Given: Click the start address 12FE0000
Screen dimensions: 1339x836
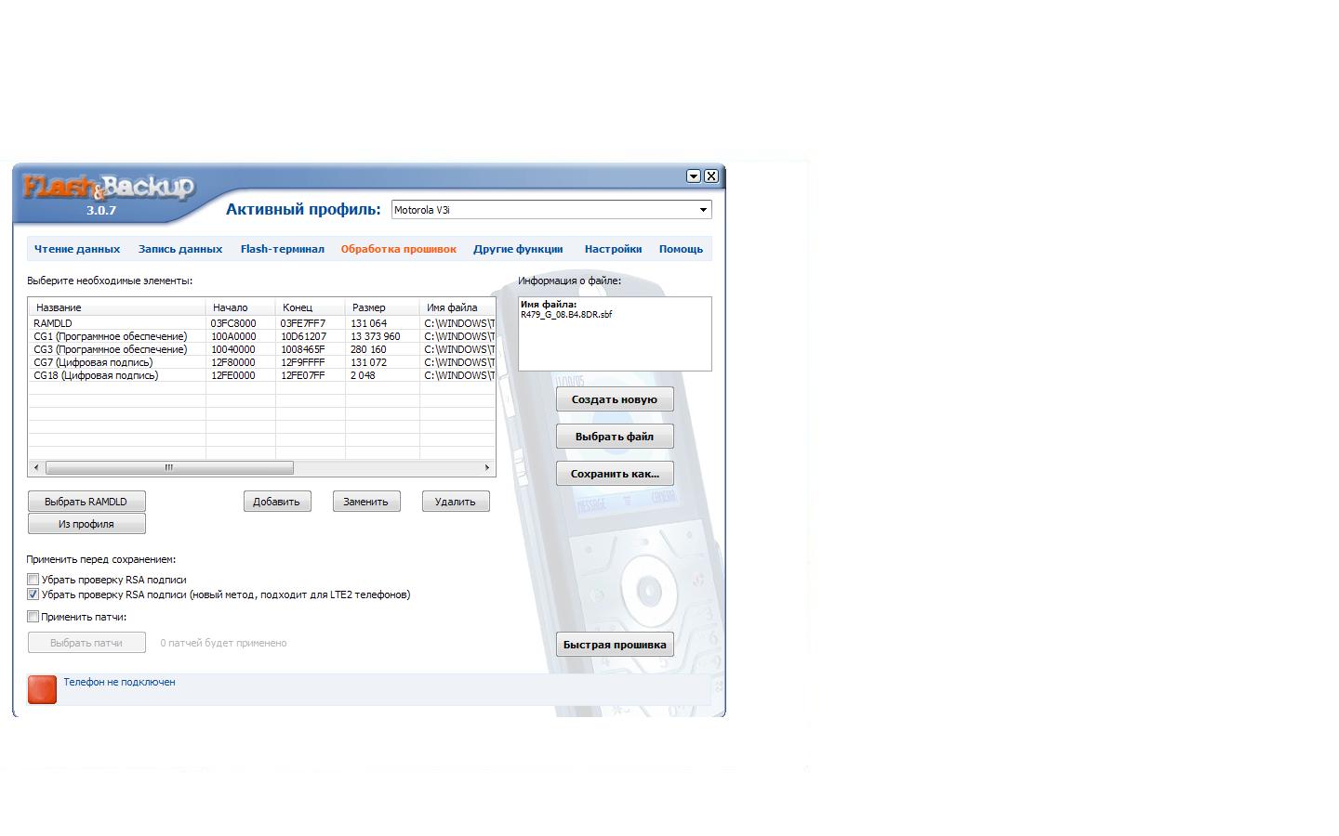Looking at the screenshot, I should tap(233, 375).
